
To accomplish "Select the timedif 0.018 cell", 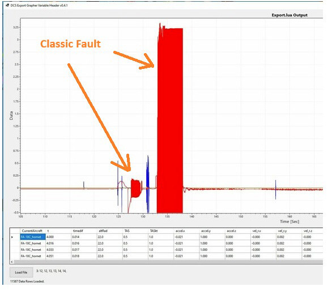I will click(84, 256).
